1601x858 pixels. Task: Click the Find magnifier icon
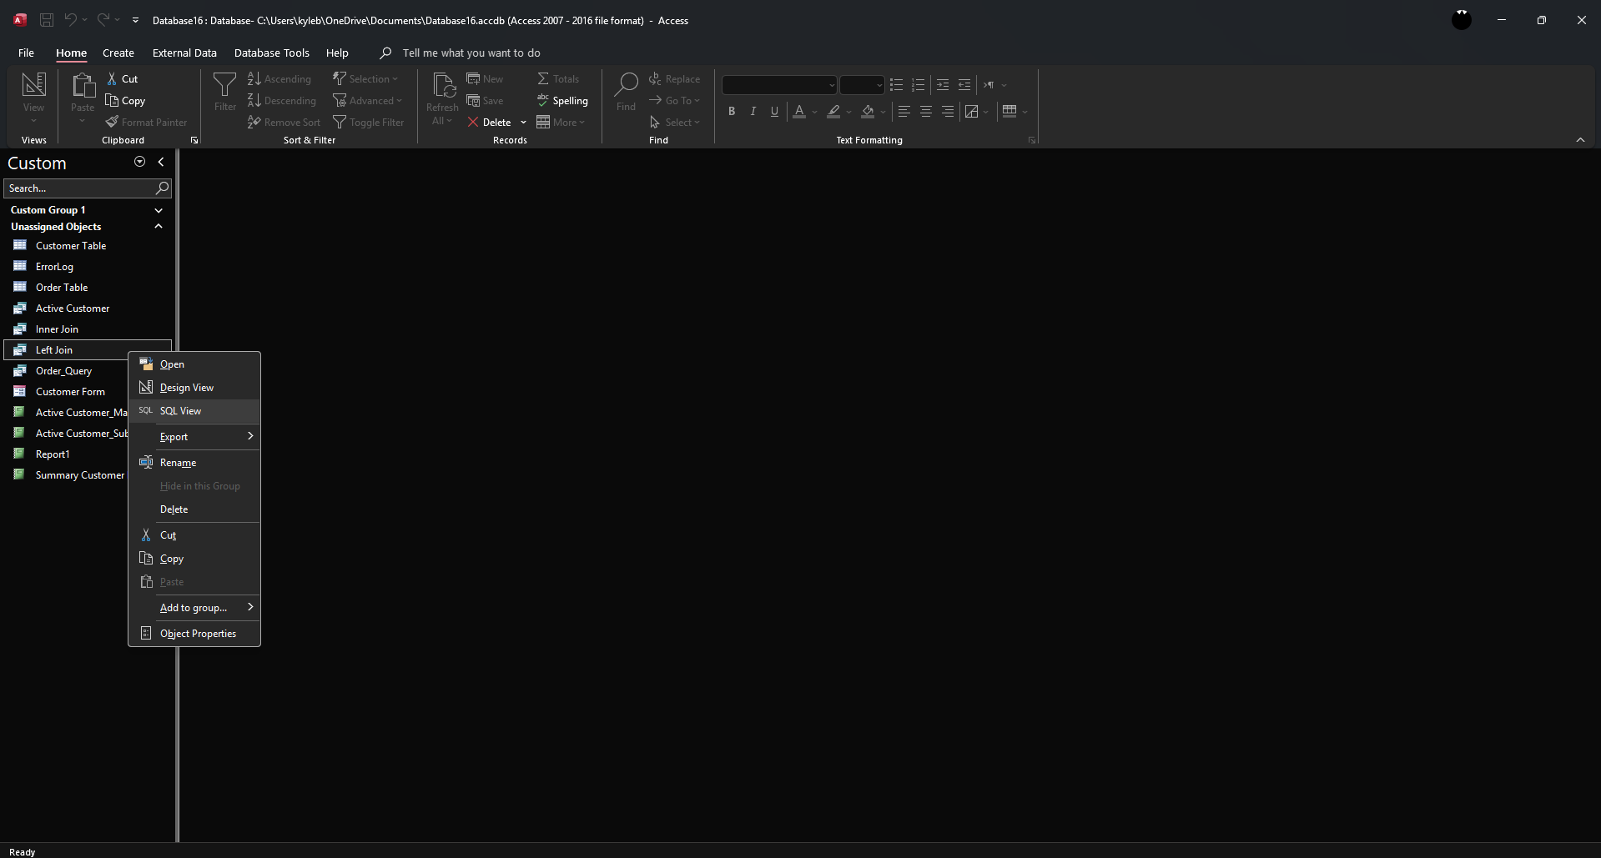click(x=626, y=84)
